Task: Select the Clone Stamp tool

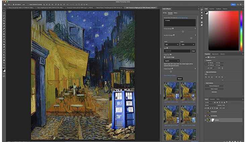Action: (4, 34)
